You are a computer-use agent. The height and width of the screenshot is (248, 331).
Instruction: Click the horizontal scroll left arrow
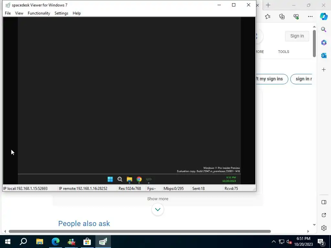point(5,231)
